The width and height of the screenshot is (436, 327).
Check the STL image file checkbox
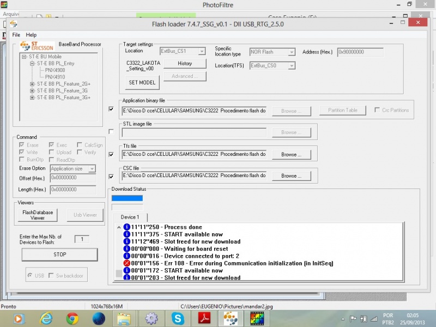tap(111, 131)
